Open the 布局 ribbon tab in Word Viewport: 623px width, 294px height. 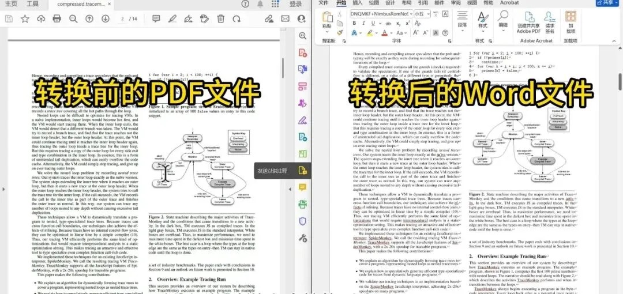click(x=407, y=2)
